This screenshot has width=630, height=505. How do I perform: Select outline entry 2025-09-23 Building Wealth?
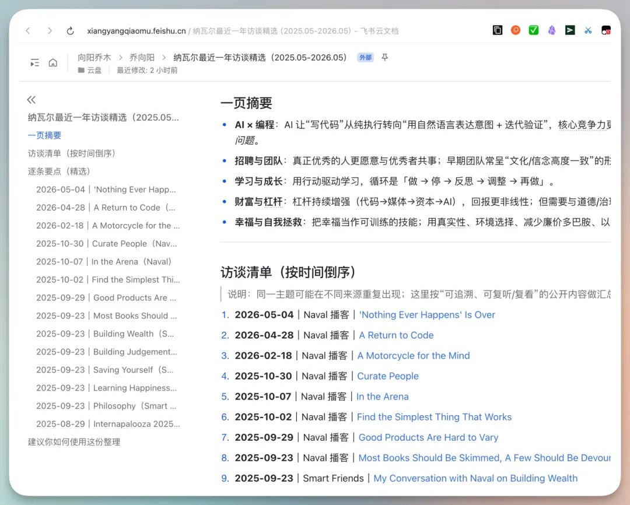point(105,334)
